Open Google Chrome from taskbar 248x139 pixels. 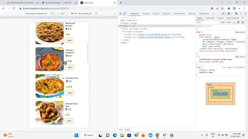click(x=157, y=135)
